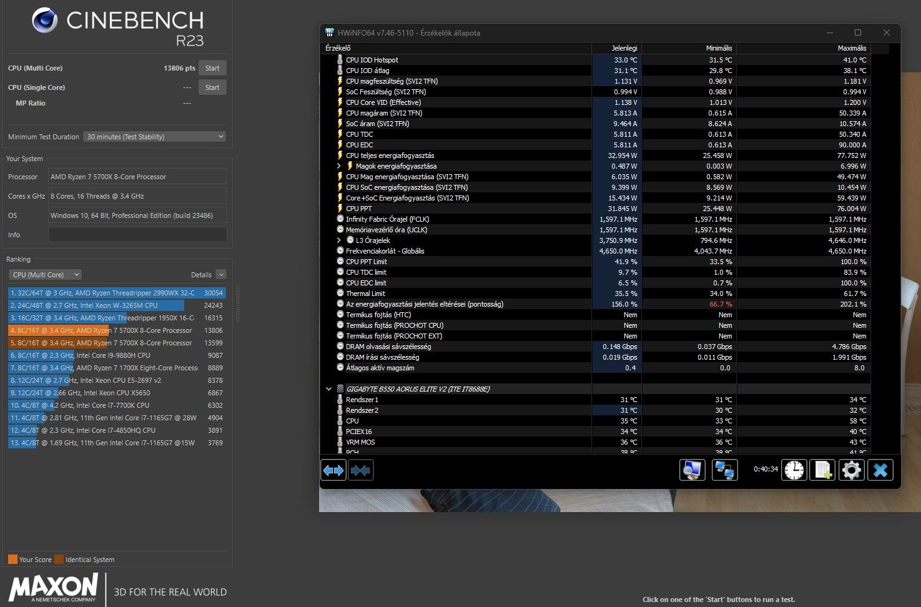Screen dimensions: 921x607
Task: Click Termikus fojtás (HTC) sensor row
Action: click(x=596, y=315)
